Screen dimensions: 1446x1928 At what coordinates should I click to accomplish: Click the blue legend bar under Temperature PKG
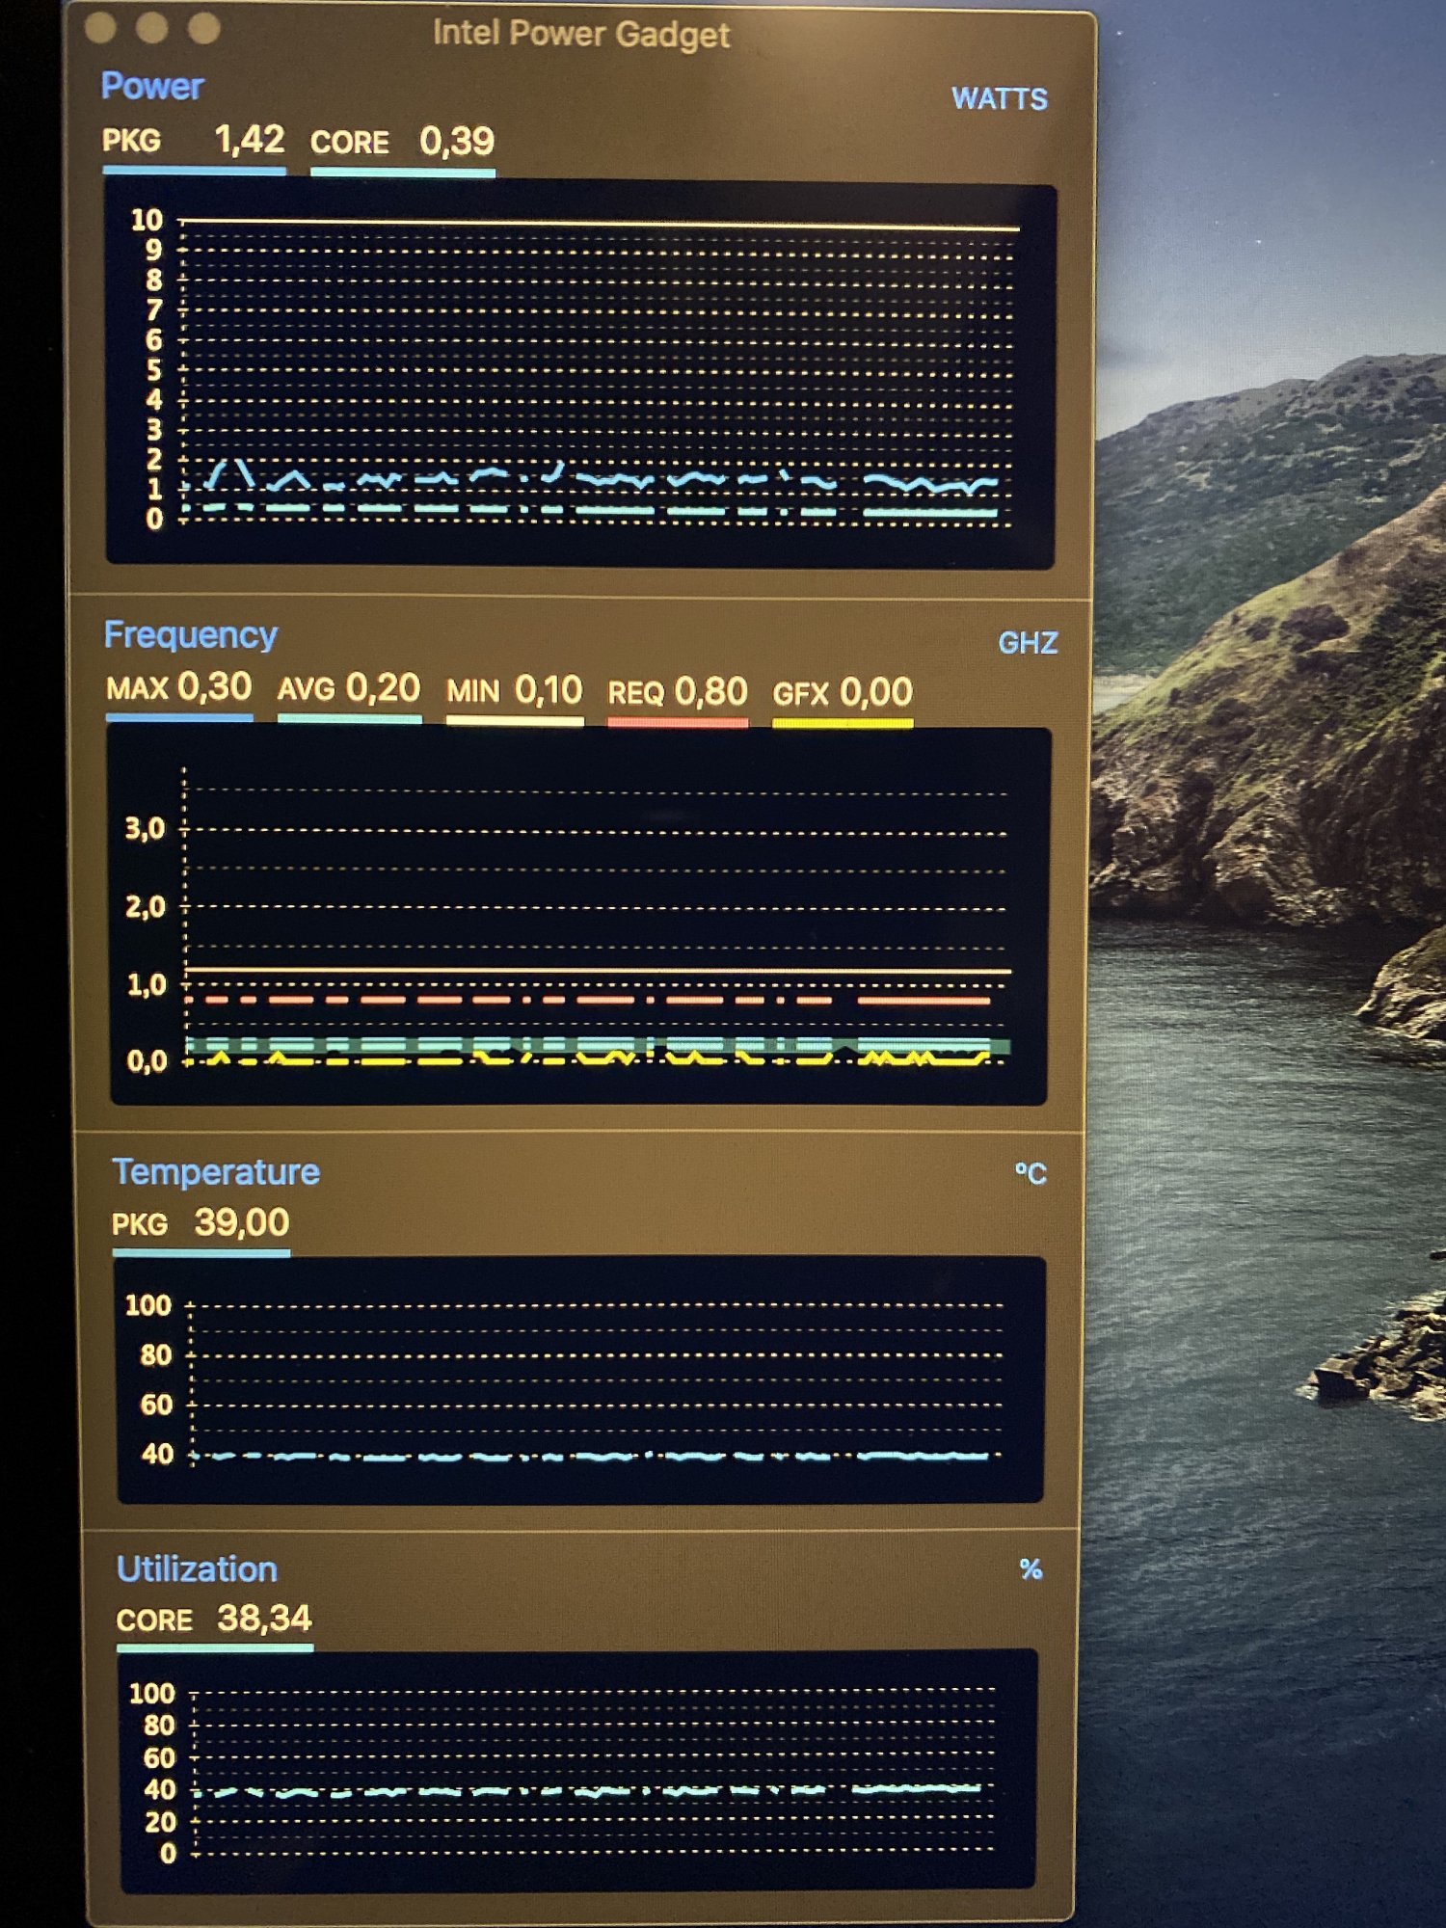click(201, 1252)
